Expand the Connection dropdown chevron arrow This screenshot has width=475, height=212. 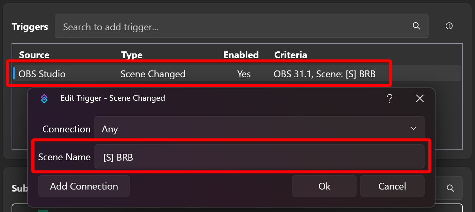[413, 129]
